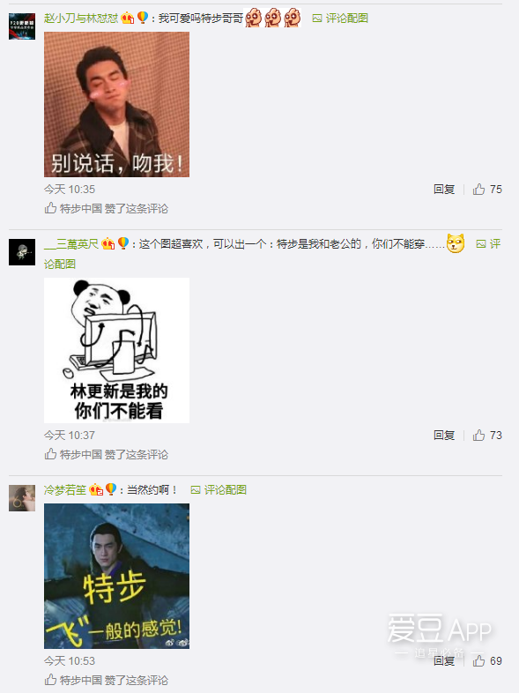Open username link __三萬英尺
Image resolution: width=519 pixels, height=693 pixels.
pyautogui.click(x=71, y=244)
